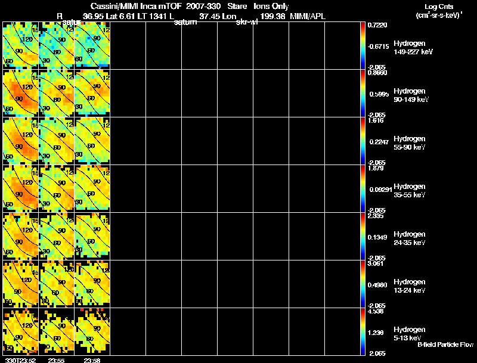Click the 'Cassini/MIMI Inca mTOF' title text
This screenshot has width=477, height=363.
click(136, 6)
